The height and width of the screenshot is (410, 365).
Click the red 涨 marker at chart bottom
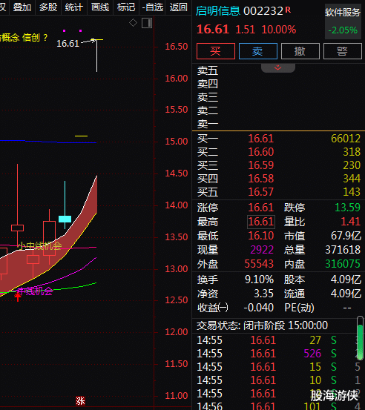coord(81,400)
